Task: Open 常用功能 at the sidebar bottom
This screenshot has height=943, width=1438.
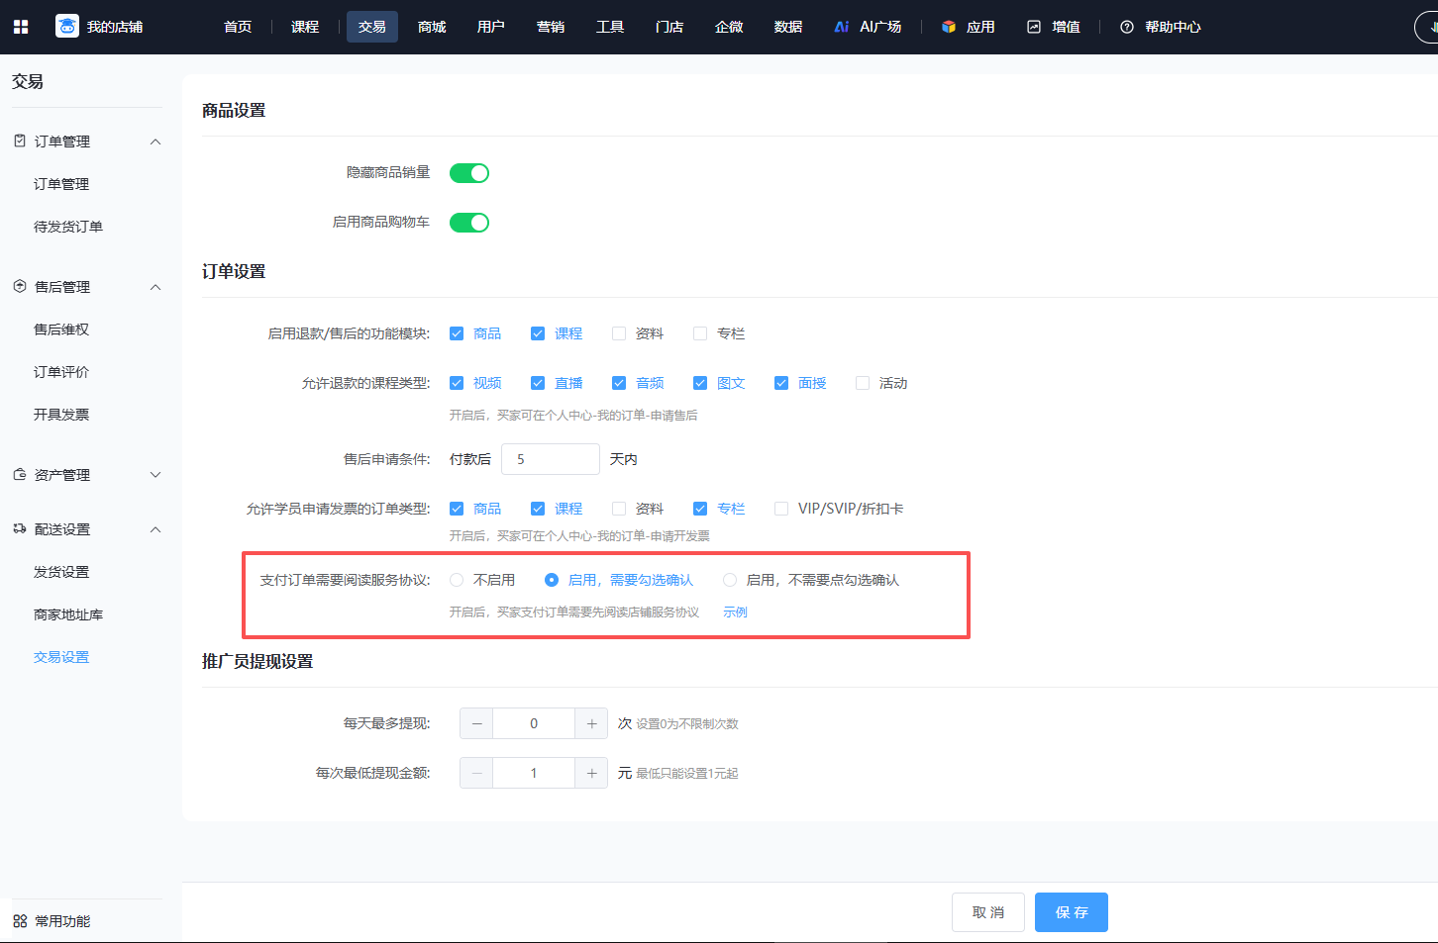Action: pyautogui.click(x=51, y=921)
